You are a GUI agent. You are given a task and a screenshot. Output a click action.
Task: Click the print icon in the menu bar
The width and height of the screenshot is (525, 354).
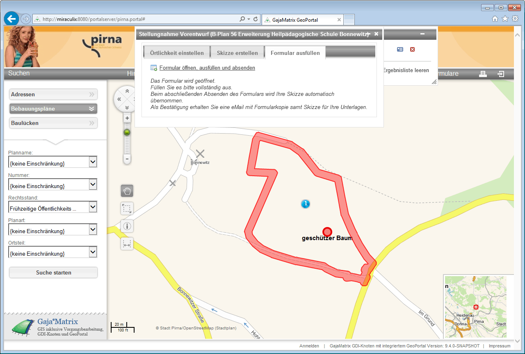pos(483,74)
